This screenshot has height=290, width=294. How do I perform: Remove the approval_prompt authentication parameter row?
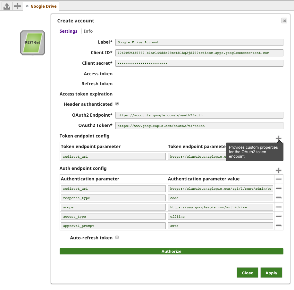(279, 225)
